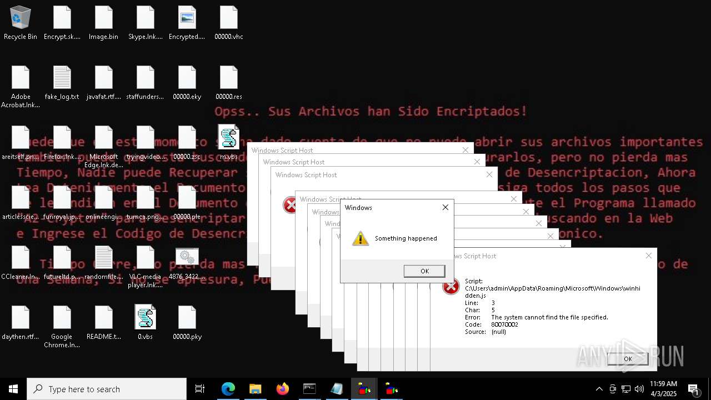711x400 pixels.
Task: Select the javafat.rtf file icon
Action: 104,83
